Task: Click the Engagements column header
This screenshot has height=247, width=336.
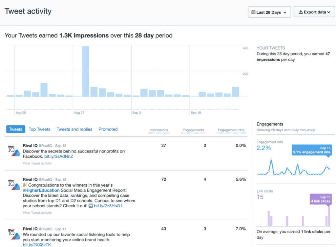Action: [193, 129]
